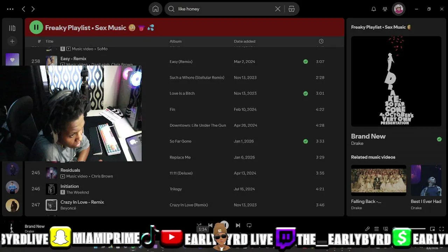
Task: Open album Such a Whore (Stellular Remix)
Action: (197, 78)
